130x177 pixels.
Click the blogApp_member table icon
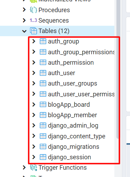pos(43,115)
